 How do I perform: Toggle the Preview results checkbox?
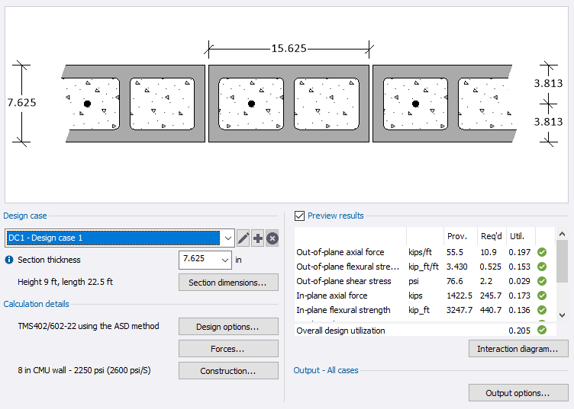[299, 216]
